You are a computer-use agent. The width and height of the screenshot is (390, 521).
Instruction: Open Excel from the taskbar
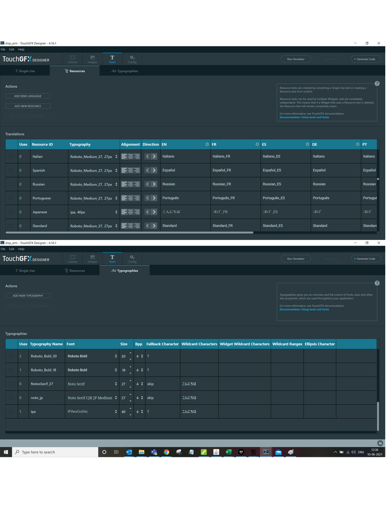coord(229,452)
